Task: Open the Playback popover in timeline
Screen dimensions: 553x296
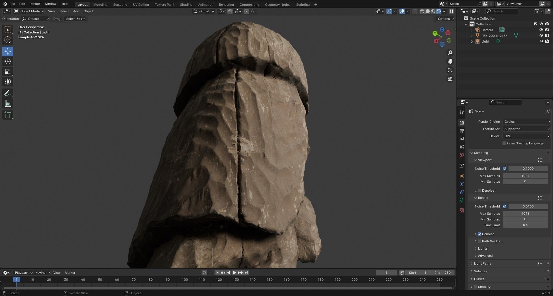Action: [23, 273]
